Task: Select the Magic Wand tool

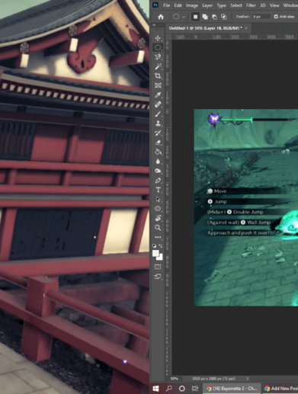Action: click(x=158, y=66)
